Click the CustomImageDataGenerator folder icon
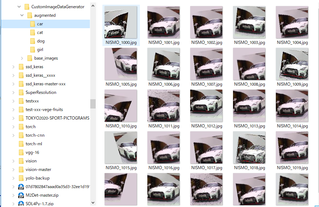Viewport: 319px width, 207px height. pos(27,7)
